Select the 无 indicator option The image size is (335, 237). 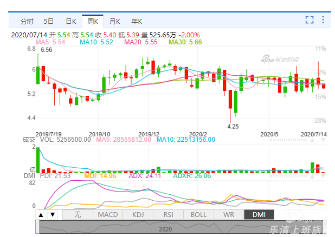coord(78,215)
